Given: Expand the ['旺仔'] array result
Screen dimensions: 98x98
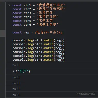Looking at the screenshot, I should tap(13, 71).
